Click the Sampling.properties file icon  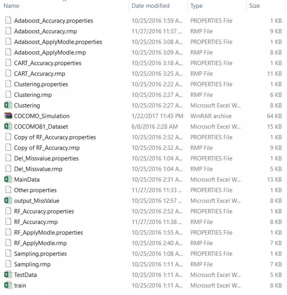coord(8,253)
